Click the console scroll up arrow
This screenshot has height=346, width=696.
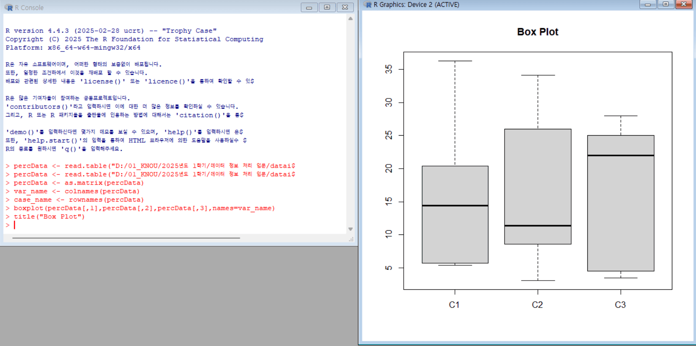(351, 19)
